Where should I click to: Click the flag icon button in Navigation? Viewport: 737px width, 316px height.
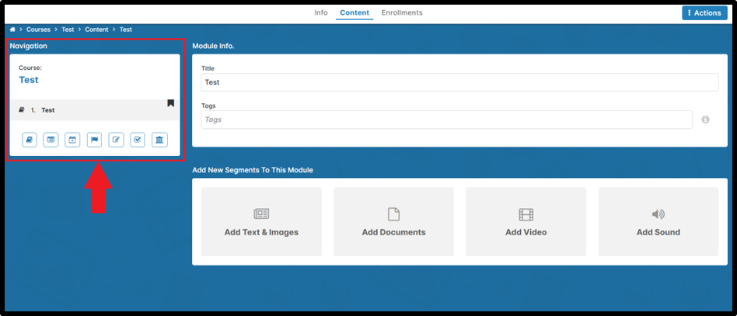[x=94, y=140]
